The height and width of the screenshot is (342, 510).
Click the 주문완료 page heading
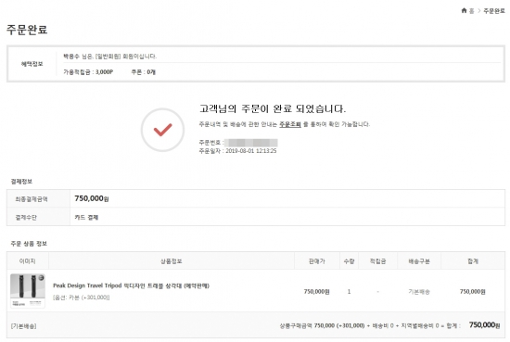[27, 30]
